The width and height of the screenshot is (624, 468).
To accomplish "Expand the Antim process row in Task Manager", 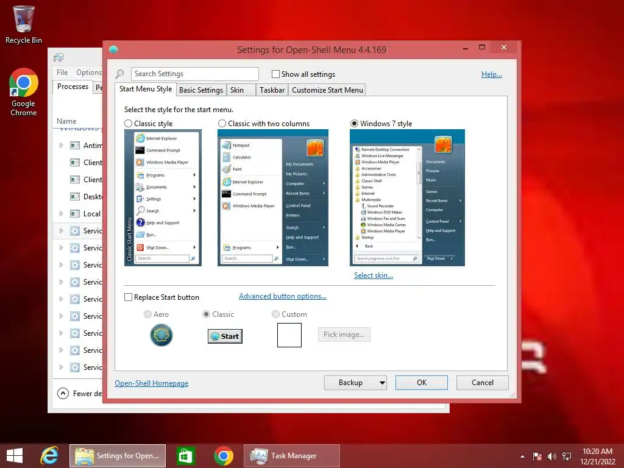I will tap(61, 145).
